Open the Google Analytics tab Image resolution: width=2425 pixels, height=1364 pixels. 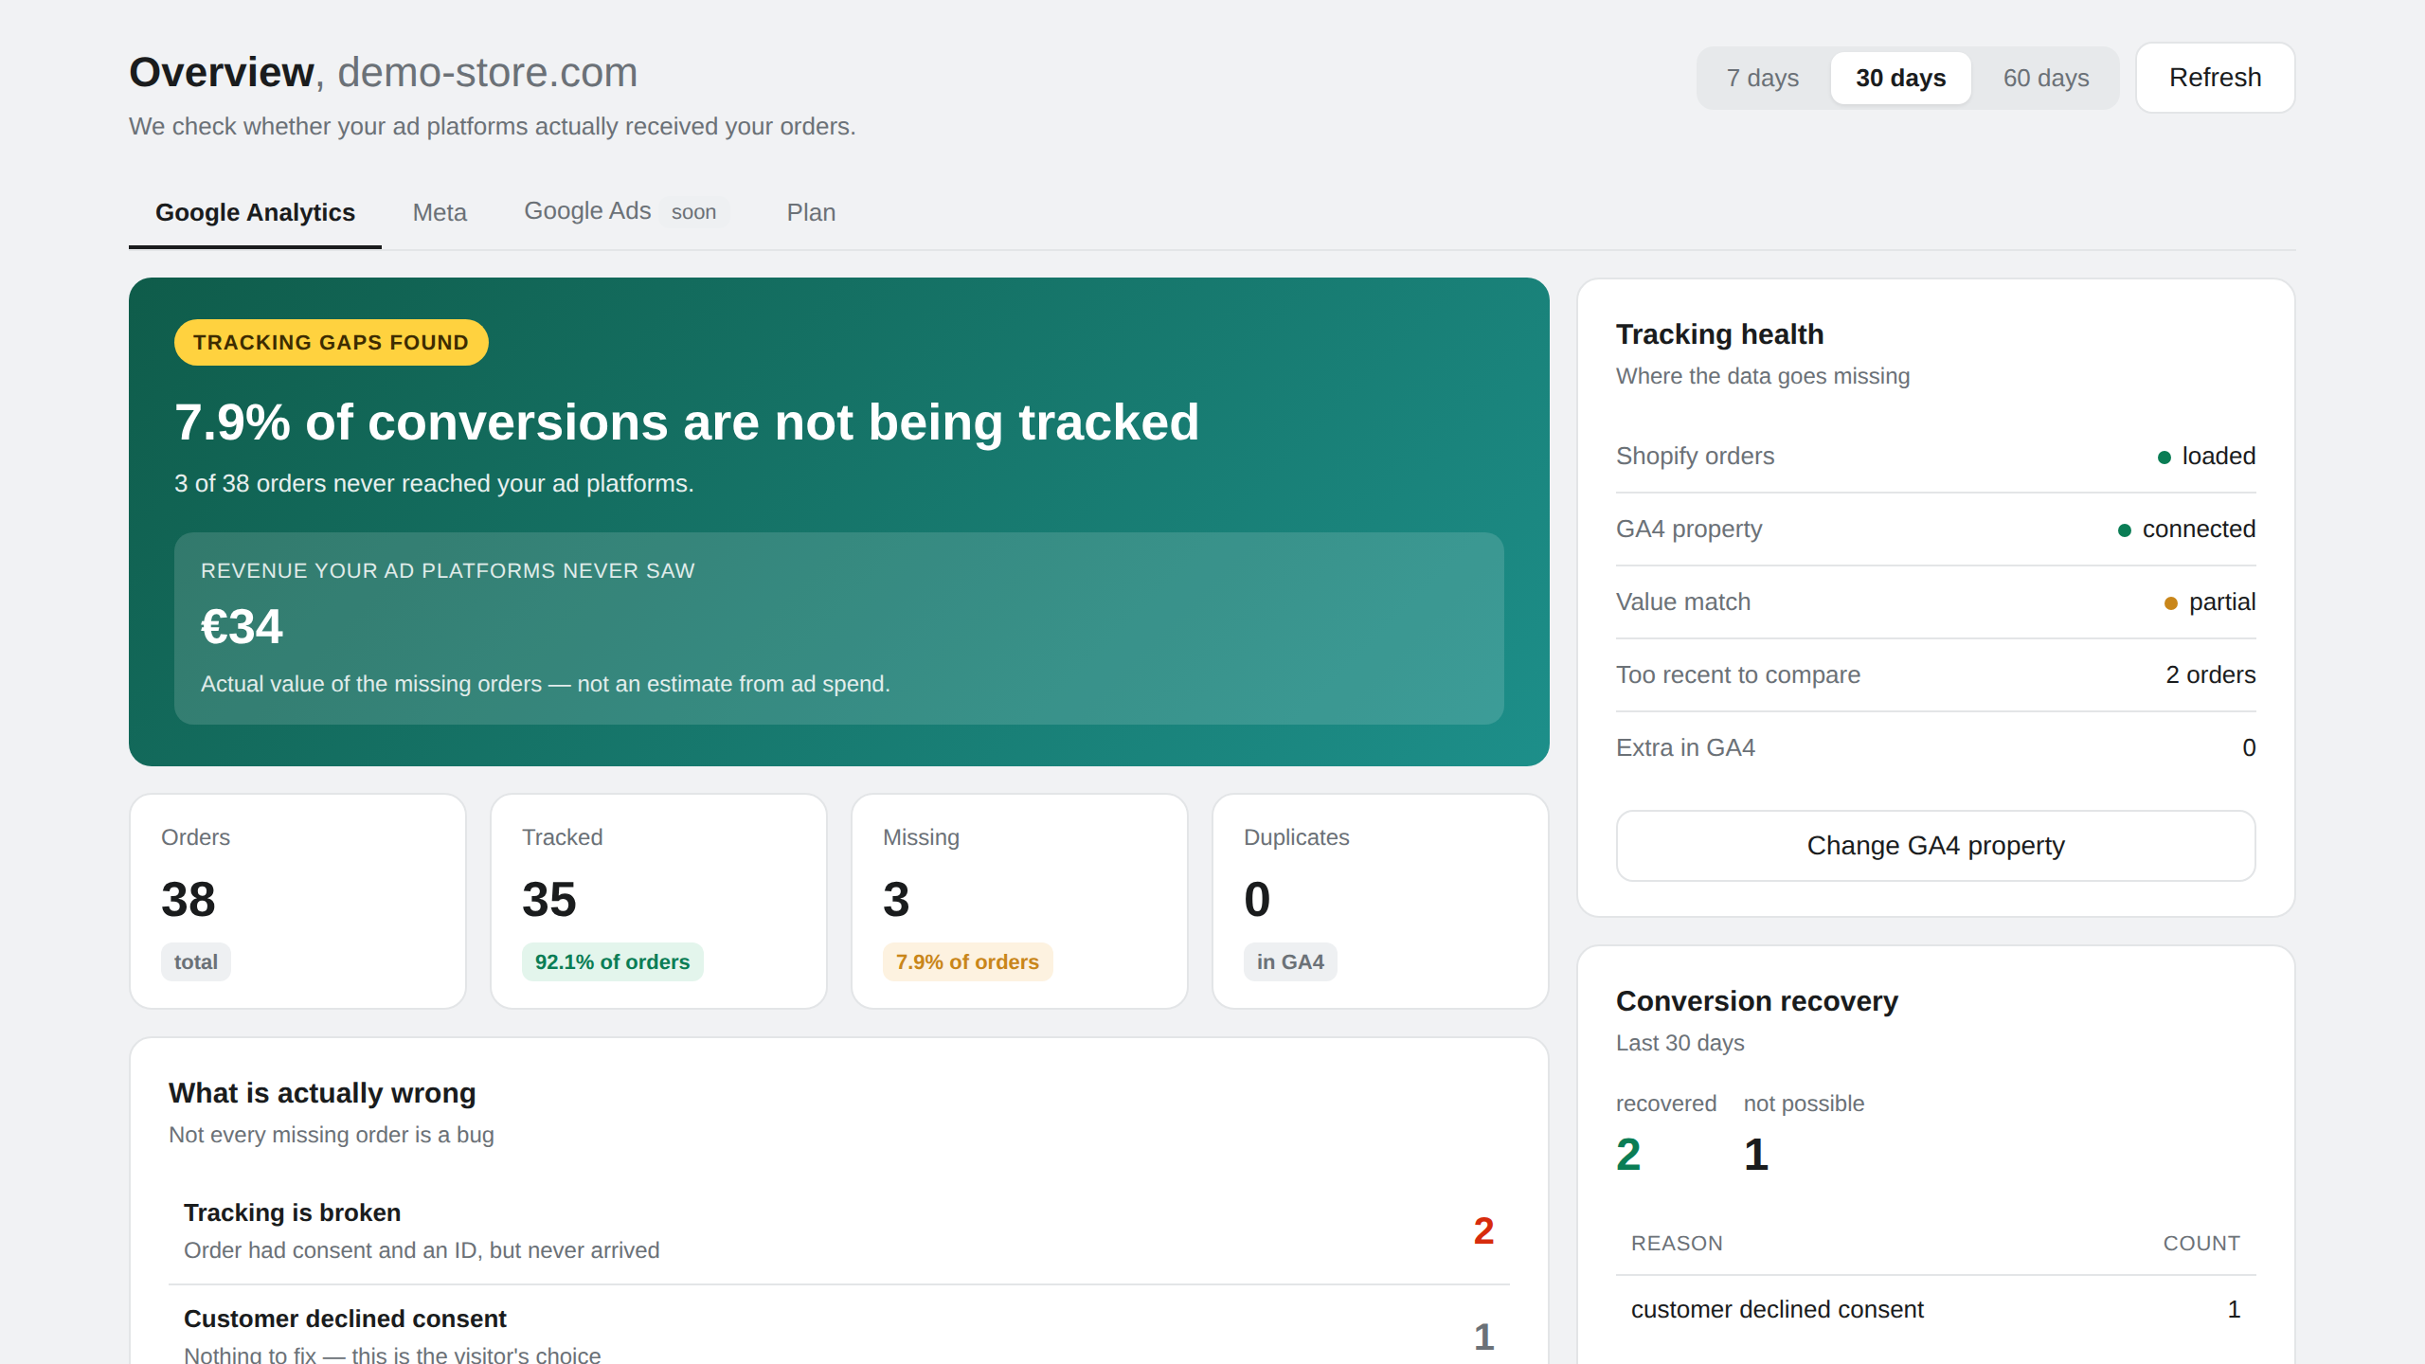(x=255, y=212)
